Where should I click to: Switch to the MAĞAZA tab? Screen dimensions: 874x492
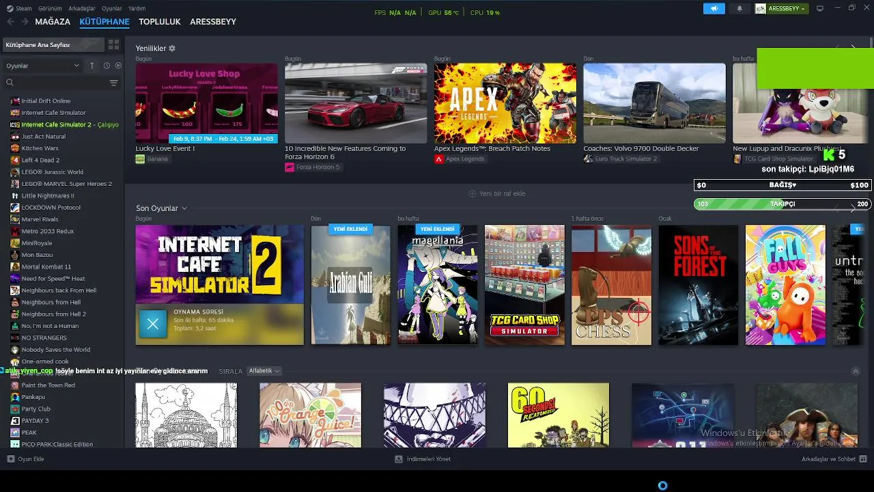53,22
